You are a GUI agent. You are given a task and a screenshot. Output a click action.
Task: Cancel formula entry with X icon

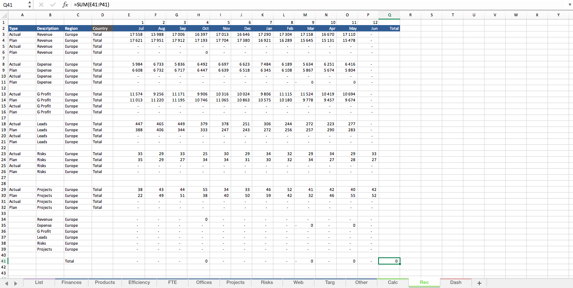click(x=41, y=5)
